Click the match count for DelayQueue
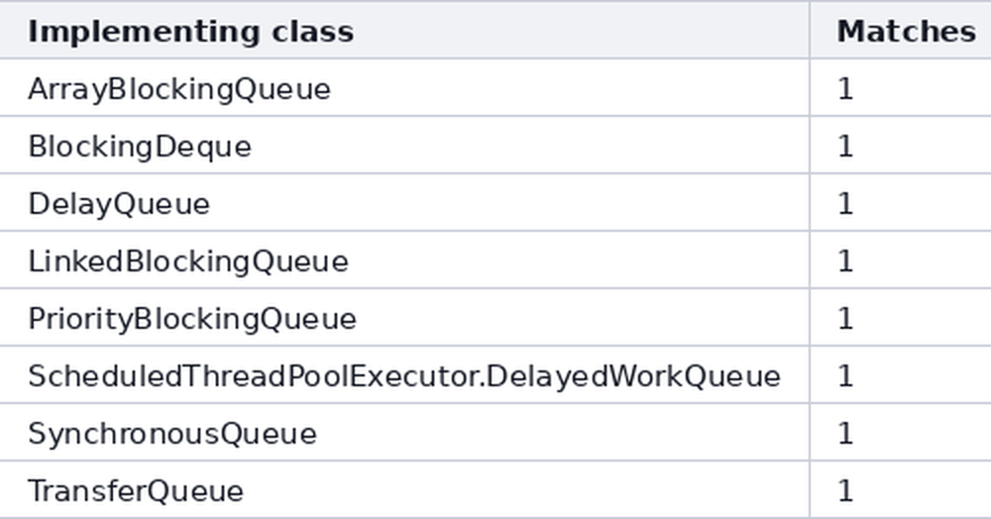The height and width of the screenshot is (519, 991). pyautogui.click(x=845, y=204)
